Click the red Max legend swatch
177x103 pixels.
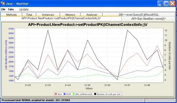click(x=56, y=94)
